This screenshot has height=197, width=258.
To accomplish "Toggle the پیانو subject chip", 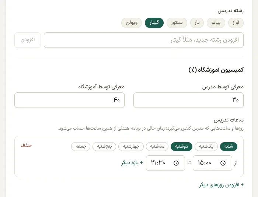I will 216,23.
